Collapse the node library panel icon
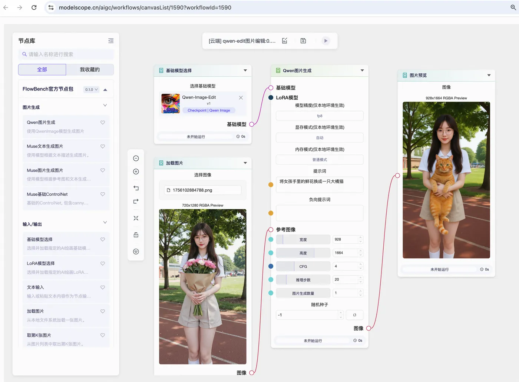Viewport: 519px width, 382px height. pos(111,41)
